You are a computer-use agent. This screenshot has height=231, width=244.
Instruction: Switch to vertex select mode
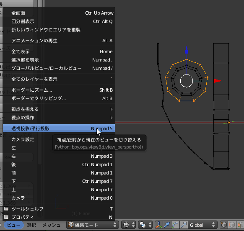click(223, 225)
